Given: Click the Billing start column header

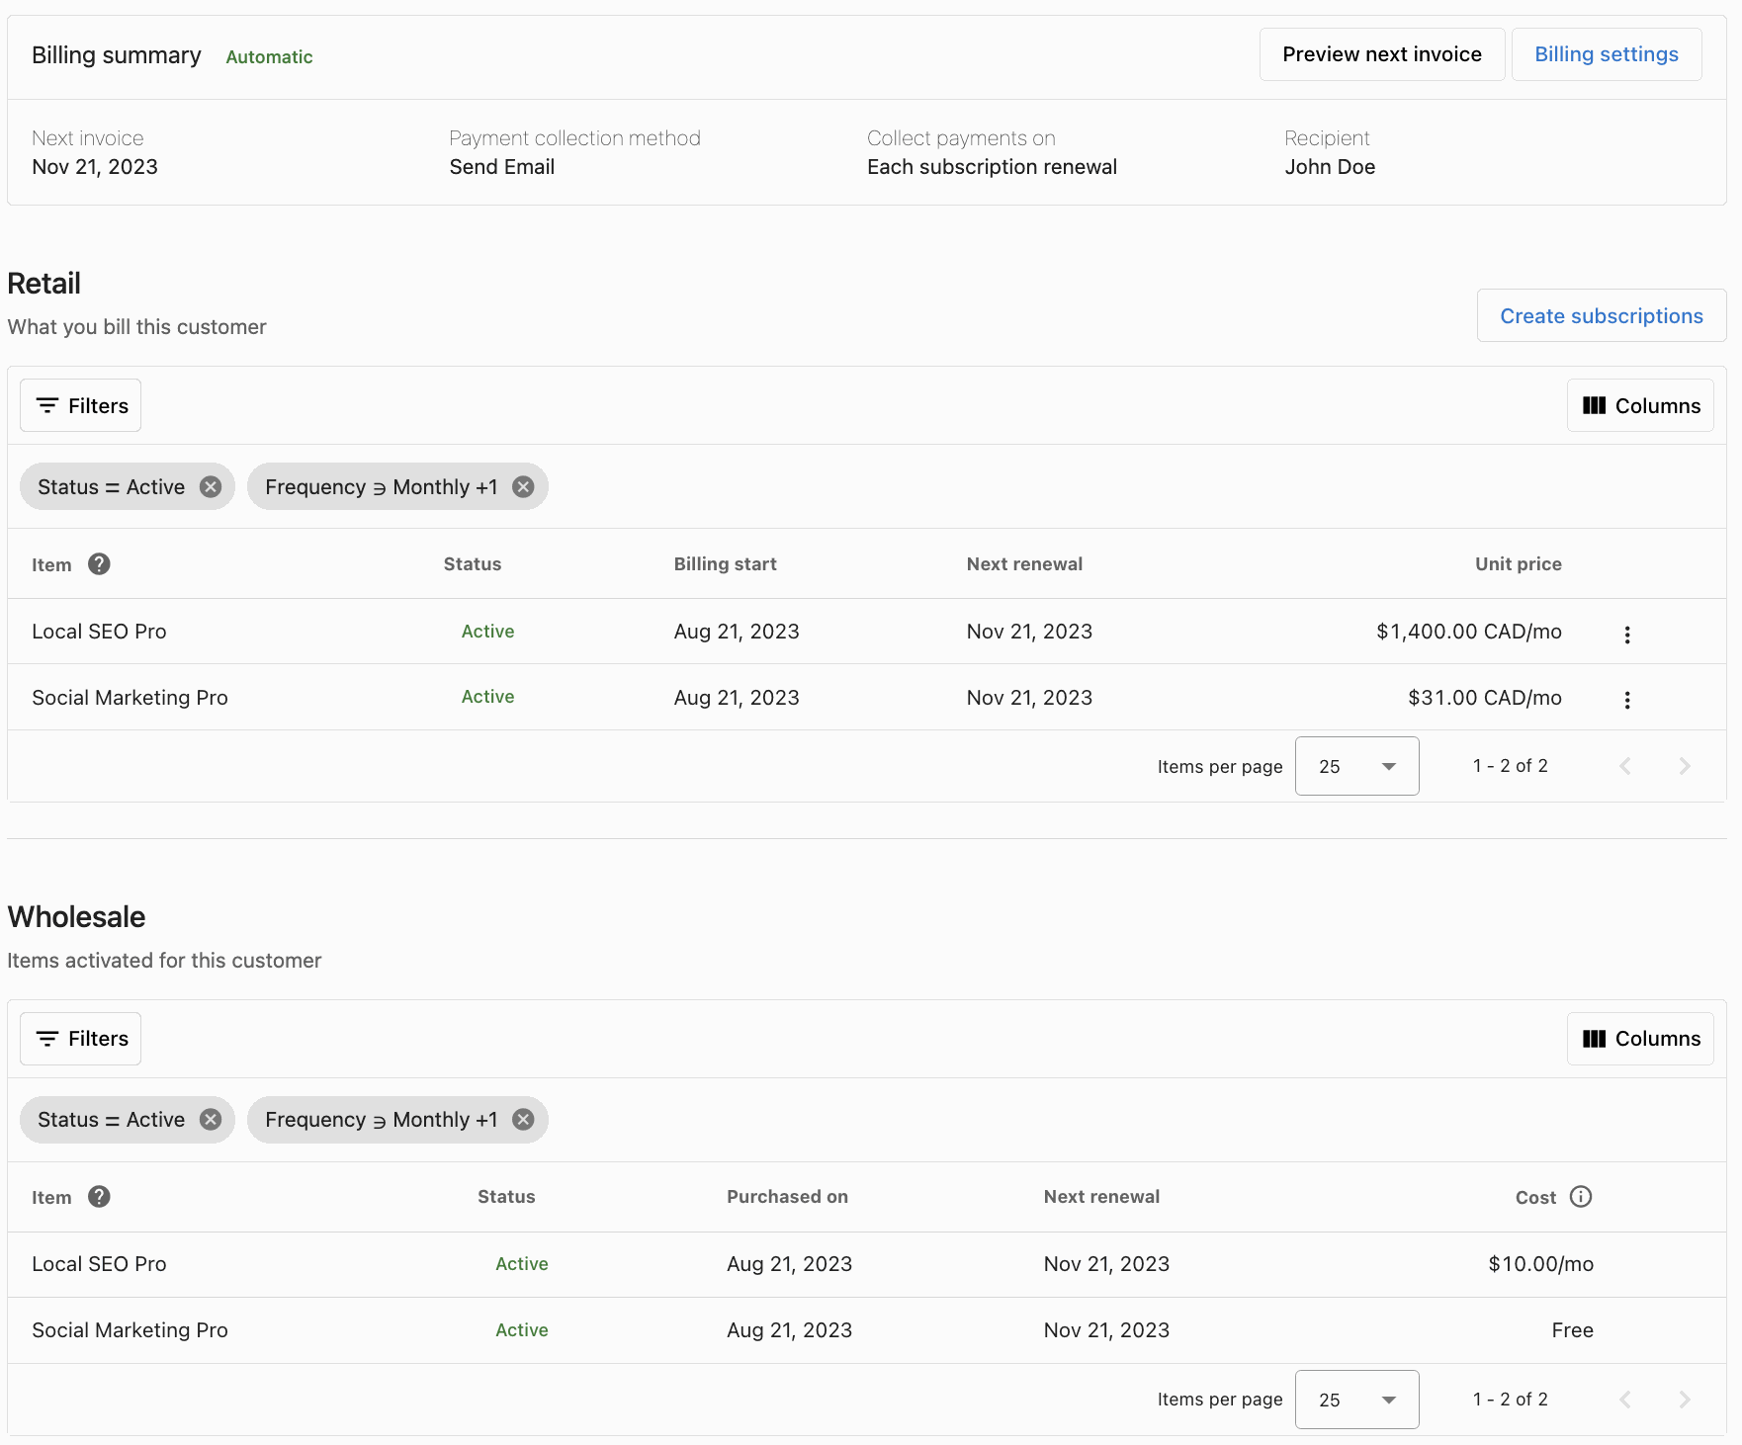Looking at the screenshot, I should pos(726,564).
